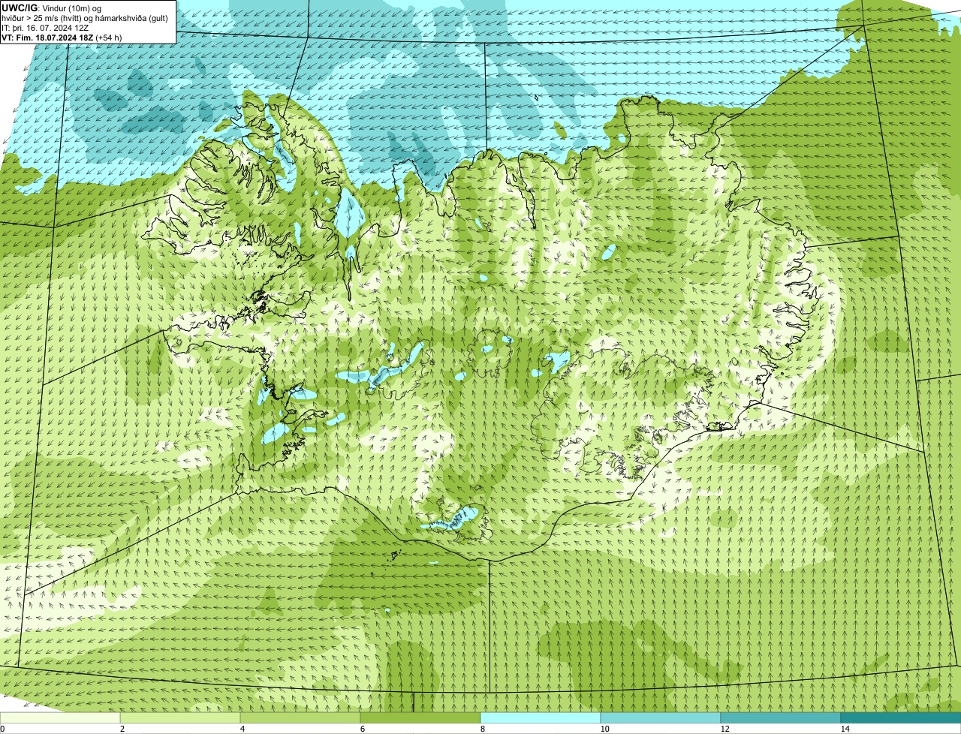The image size is (961, 734).
Task: Click the scale label "6"
Action: (x=362, y=729)
